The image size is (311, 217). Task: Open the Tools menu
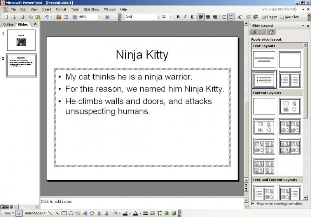pos(75,9)
